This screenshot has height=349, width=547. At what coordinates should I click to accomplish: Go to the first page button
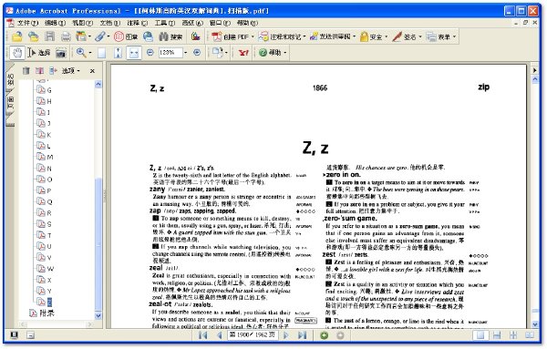point(202,335)
